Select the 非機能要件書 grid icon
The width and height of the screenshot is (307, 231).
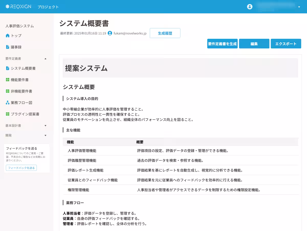tap(8, 91)
